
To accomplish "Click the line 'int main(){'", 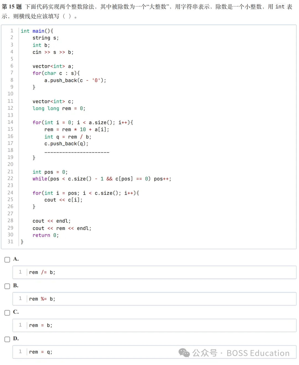I will (37, 31).
